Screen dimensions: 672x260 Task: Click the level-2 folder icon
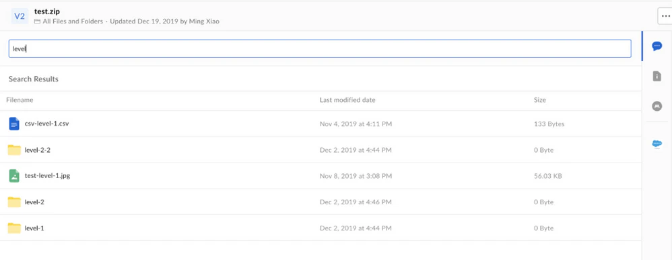(14, 202)
